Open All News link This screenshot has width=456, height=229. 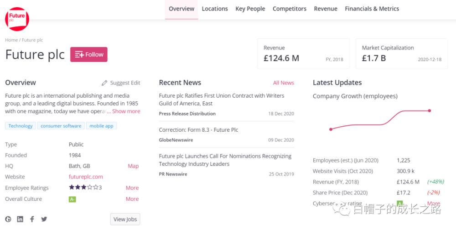click(283, 83)
